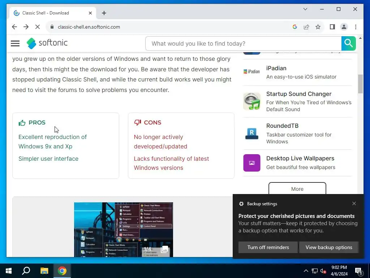Open the RoundedTB title link
Image resolution: width=370 pixels, height=278 pixels.
tap(282, 126)
